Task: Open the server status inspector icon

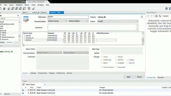Action: pyautogui.click(x=4, y=9)
